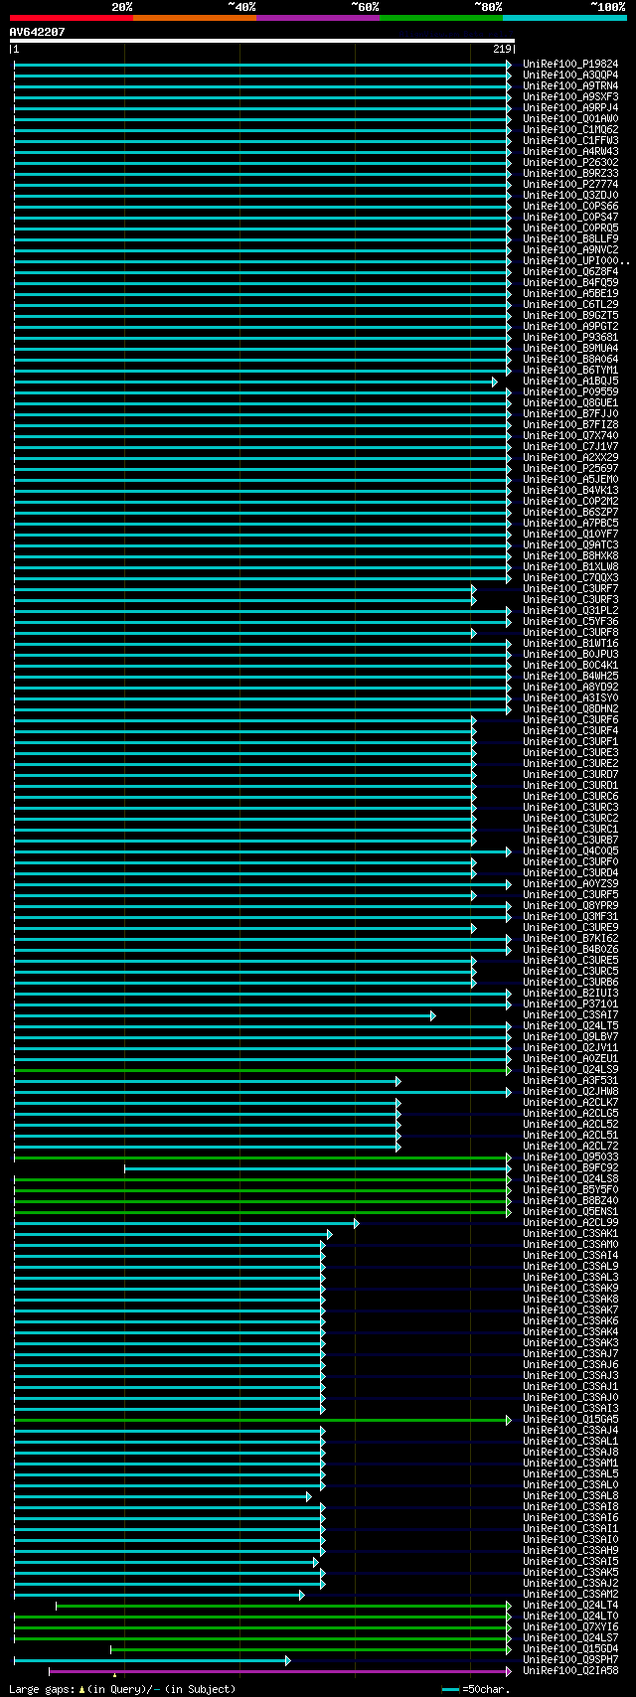Select UniRef100_Q4C0Q5 label
Image resolution: width=636 pixels, height=1697 pixels.
570,850
